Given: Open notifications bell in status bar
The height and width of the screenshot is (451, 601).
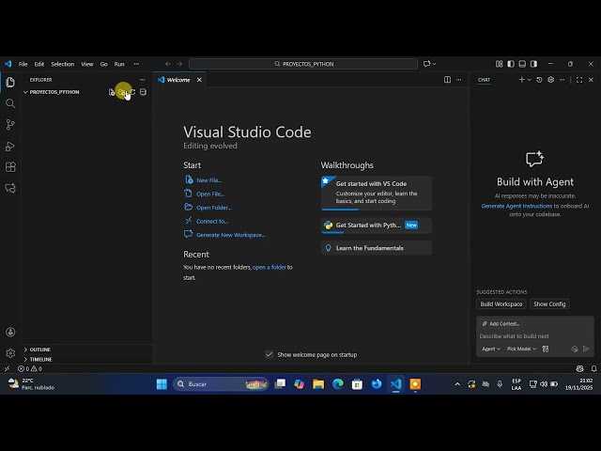Looking at the screenshot, I should (593, 368).
